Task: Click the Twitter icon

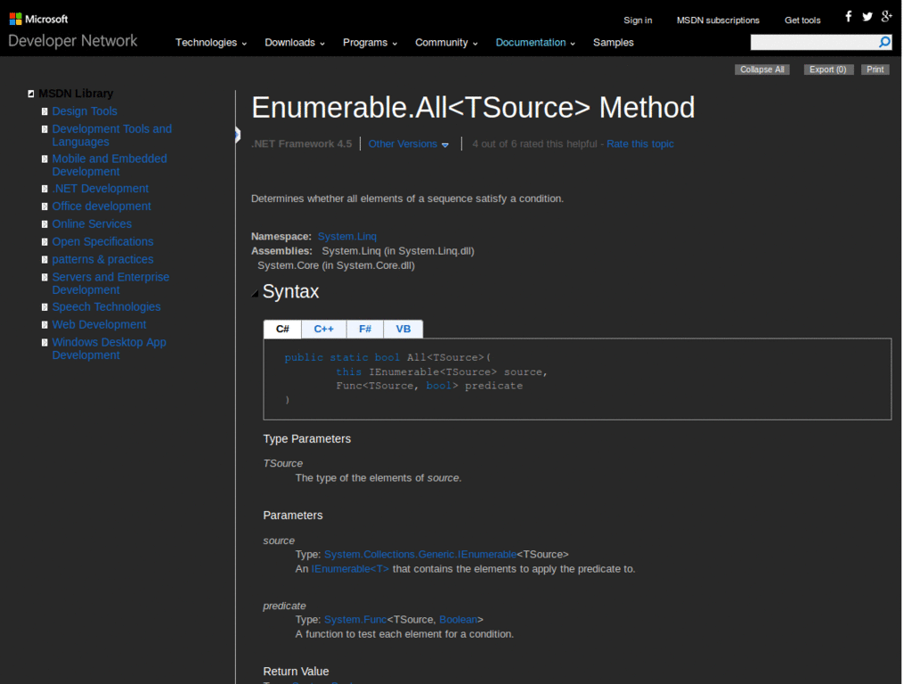Action: click(x=867, y=16)
